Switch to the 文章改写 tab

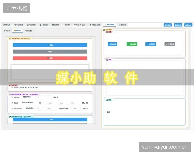pyautogui.click(x=67, y=25)
